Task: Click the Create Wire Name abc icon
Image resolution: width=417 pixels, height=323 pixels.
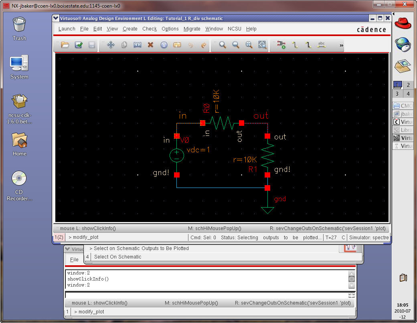Action: pos(321,45)
